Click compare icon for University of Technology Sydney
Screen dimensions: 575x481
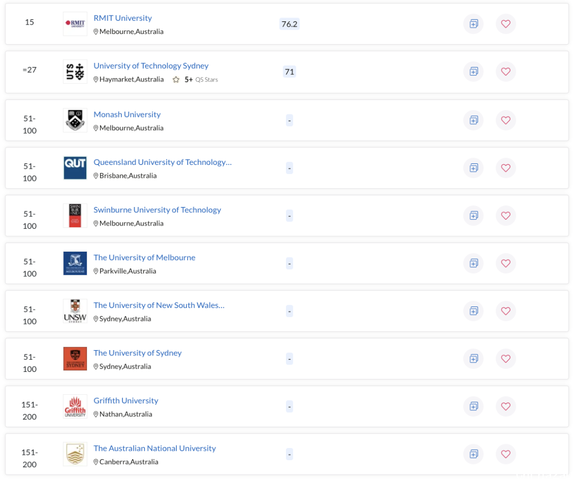click(x=473, y=71)
